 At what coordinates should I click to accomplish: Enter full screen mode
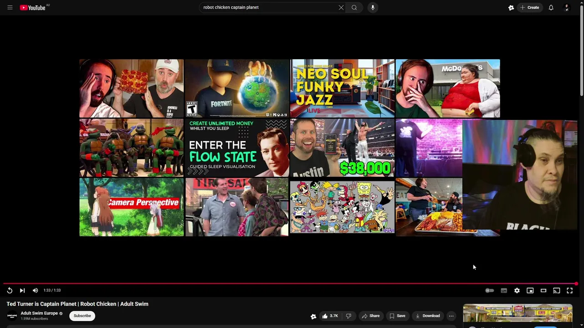[x=570, y=290]
